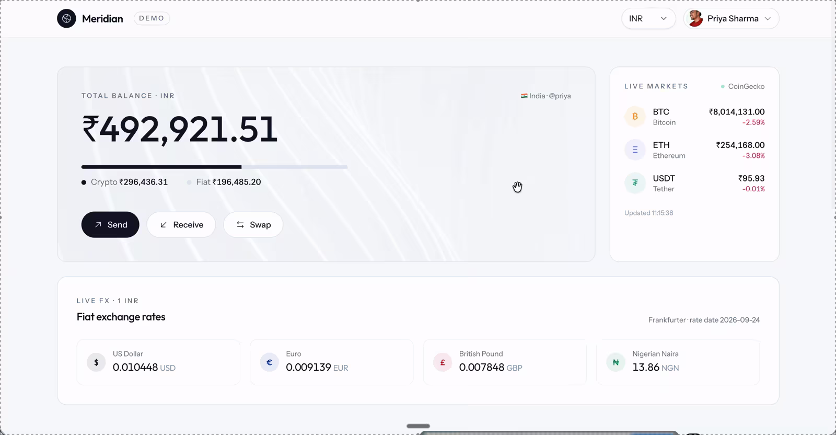Open the Receive button
Viewport: 836px width, 435px height.
181,225
